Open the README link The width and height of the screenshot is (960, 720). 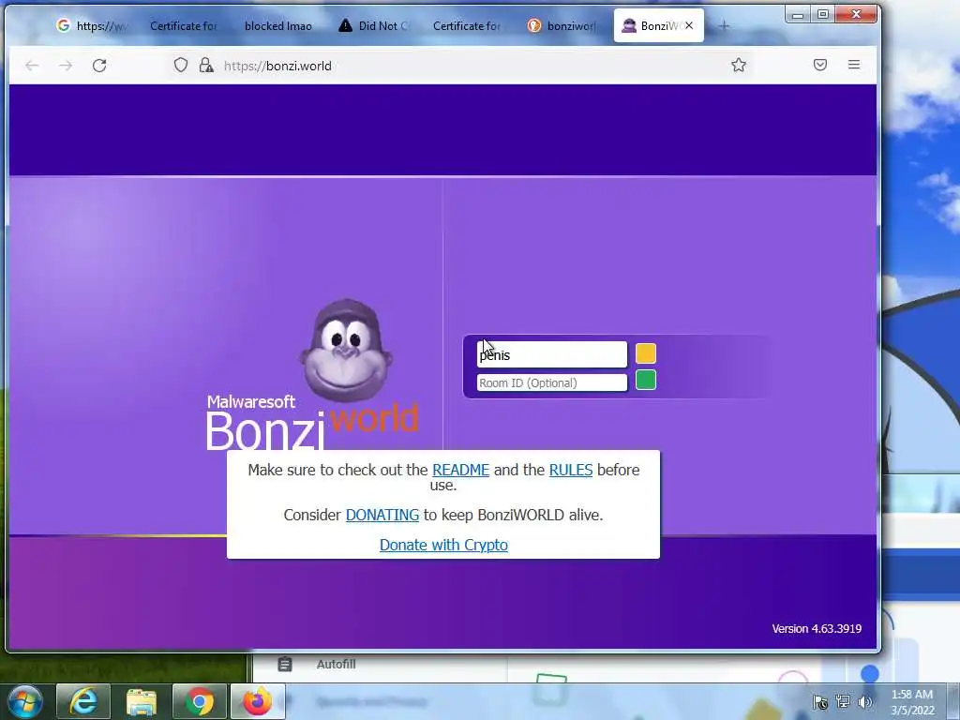point(460,470)
